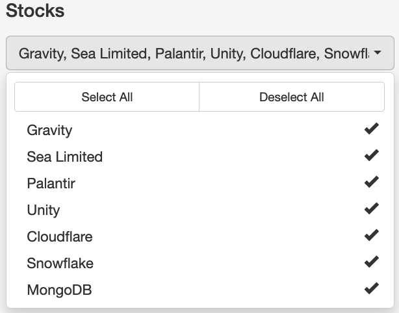Toggle the Palantir option off
The image size is (399, 313).
coord(51,183)
